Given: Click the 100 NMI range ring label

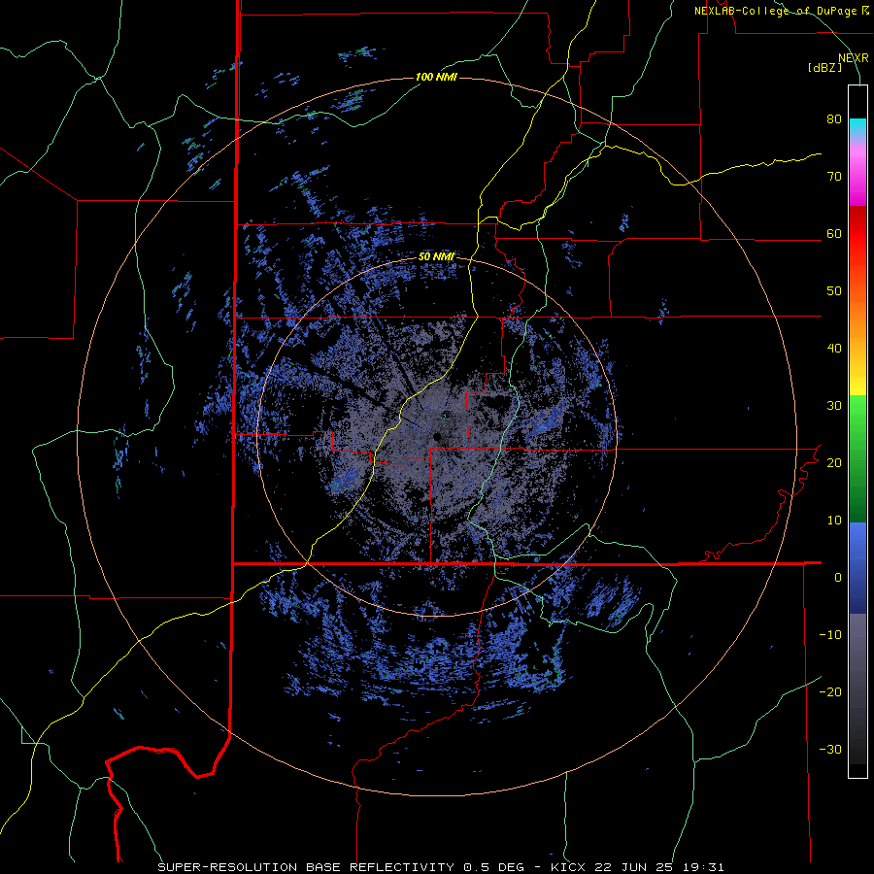Looking at the screenshot, I should 436,77.
